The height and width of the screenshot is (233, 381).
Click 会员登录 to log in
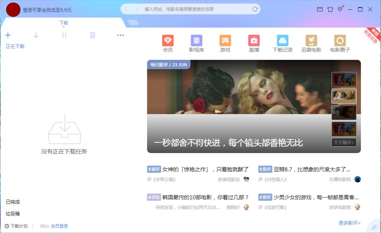point(60,226)
